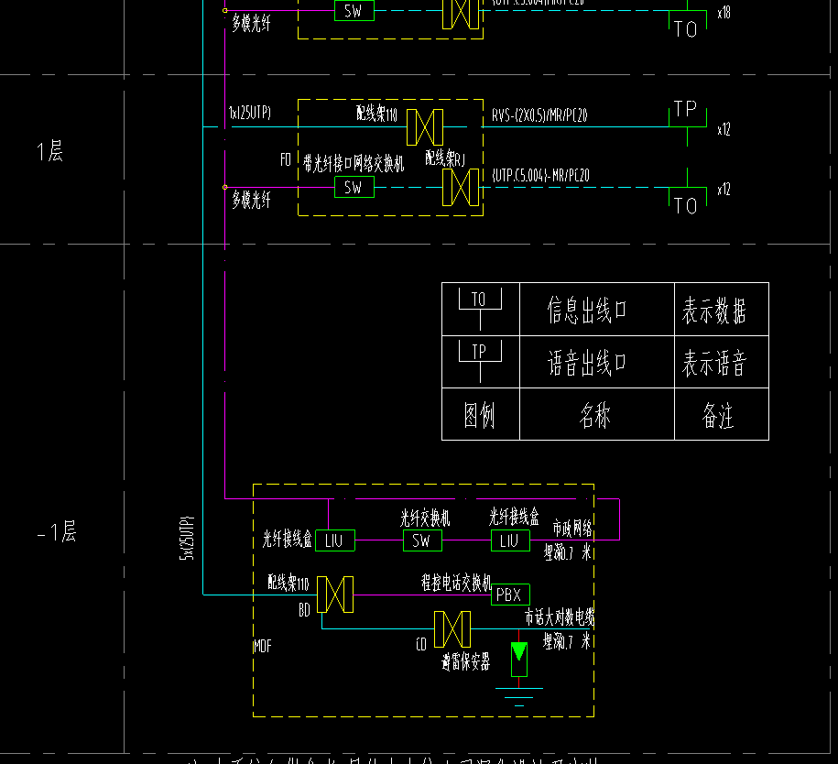The width and height of the screenshot is (838, 764).
Task: Click the CD patch panel symbol
Action: coord(452,629)
